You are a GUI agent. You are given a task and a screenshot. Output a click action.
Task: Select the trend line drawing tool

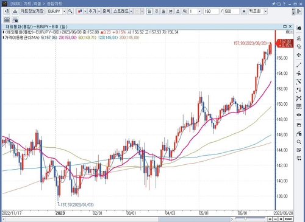(299, 65)
